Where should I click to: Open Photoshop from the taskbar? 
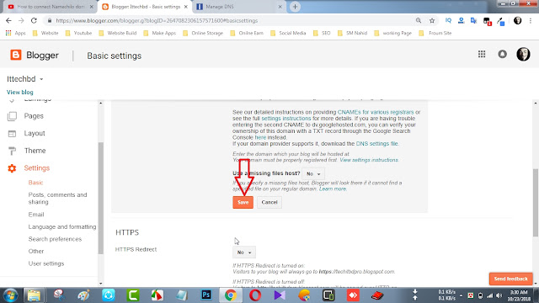[206, 295]
